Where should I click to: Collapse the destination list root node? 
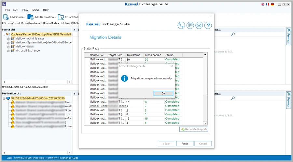click(x=4, y=98)
